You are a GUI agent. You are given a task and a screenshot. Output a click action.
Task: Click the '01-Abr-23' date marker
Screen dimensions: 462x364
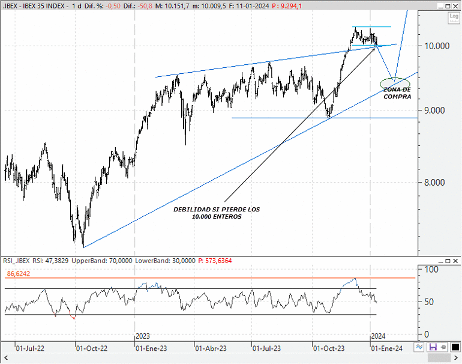point(211,348)
